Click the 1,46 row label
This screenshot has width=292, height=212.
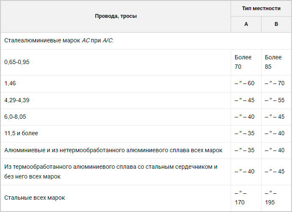pyautogui.click(x=10, y=83)
